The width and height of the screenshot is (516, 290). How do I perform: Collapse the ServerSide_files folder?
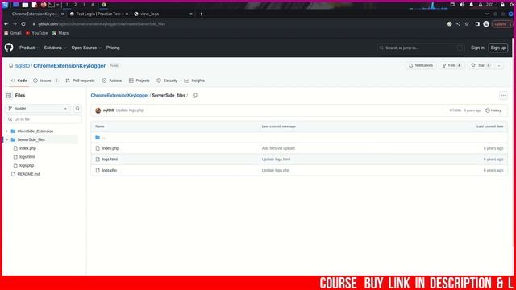tap(7, 139)
